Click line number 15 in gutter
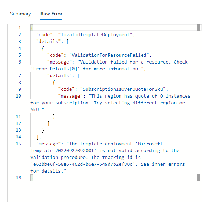 (x=18, y=144)
